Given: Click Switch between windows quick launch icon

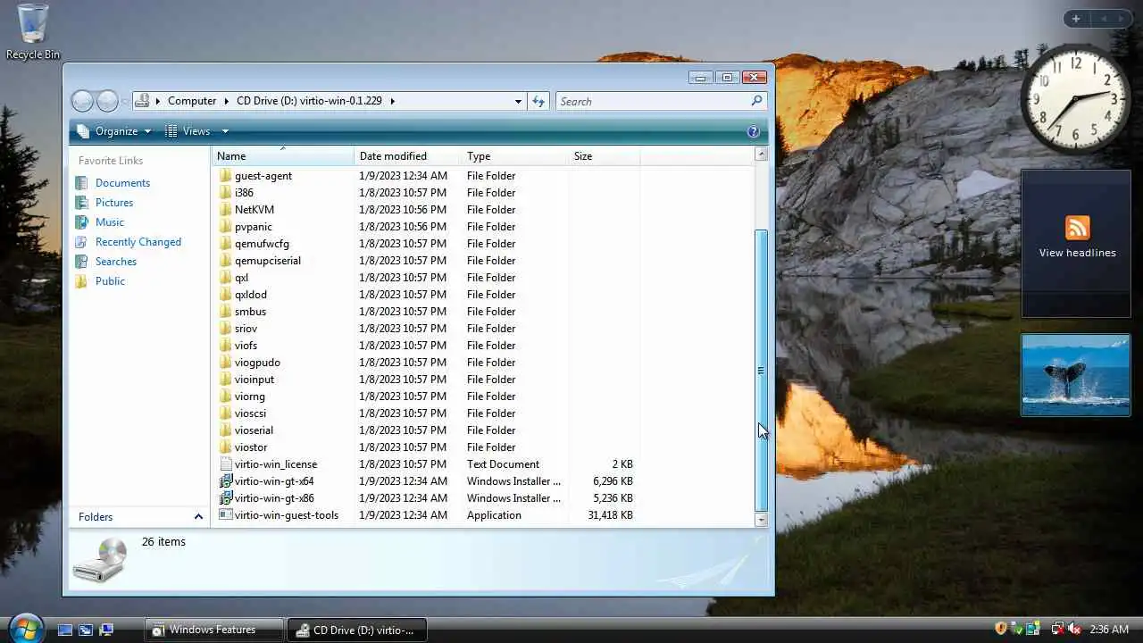Looking at the screenshot, I should 85,630.
